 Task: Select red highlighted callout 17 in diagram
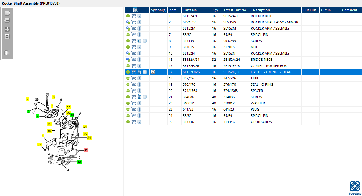click(x=86, y=151)
